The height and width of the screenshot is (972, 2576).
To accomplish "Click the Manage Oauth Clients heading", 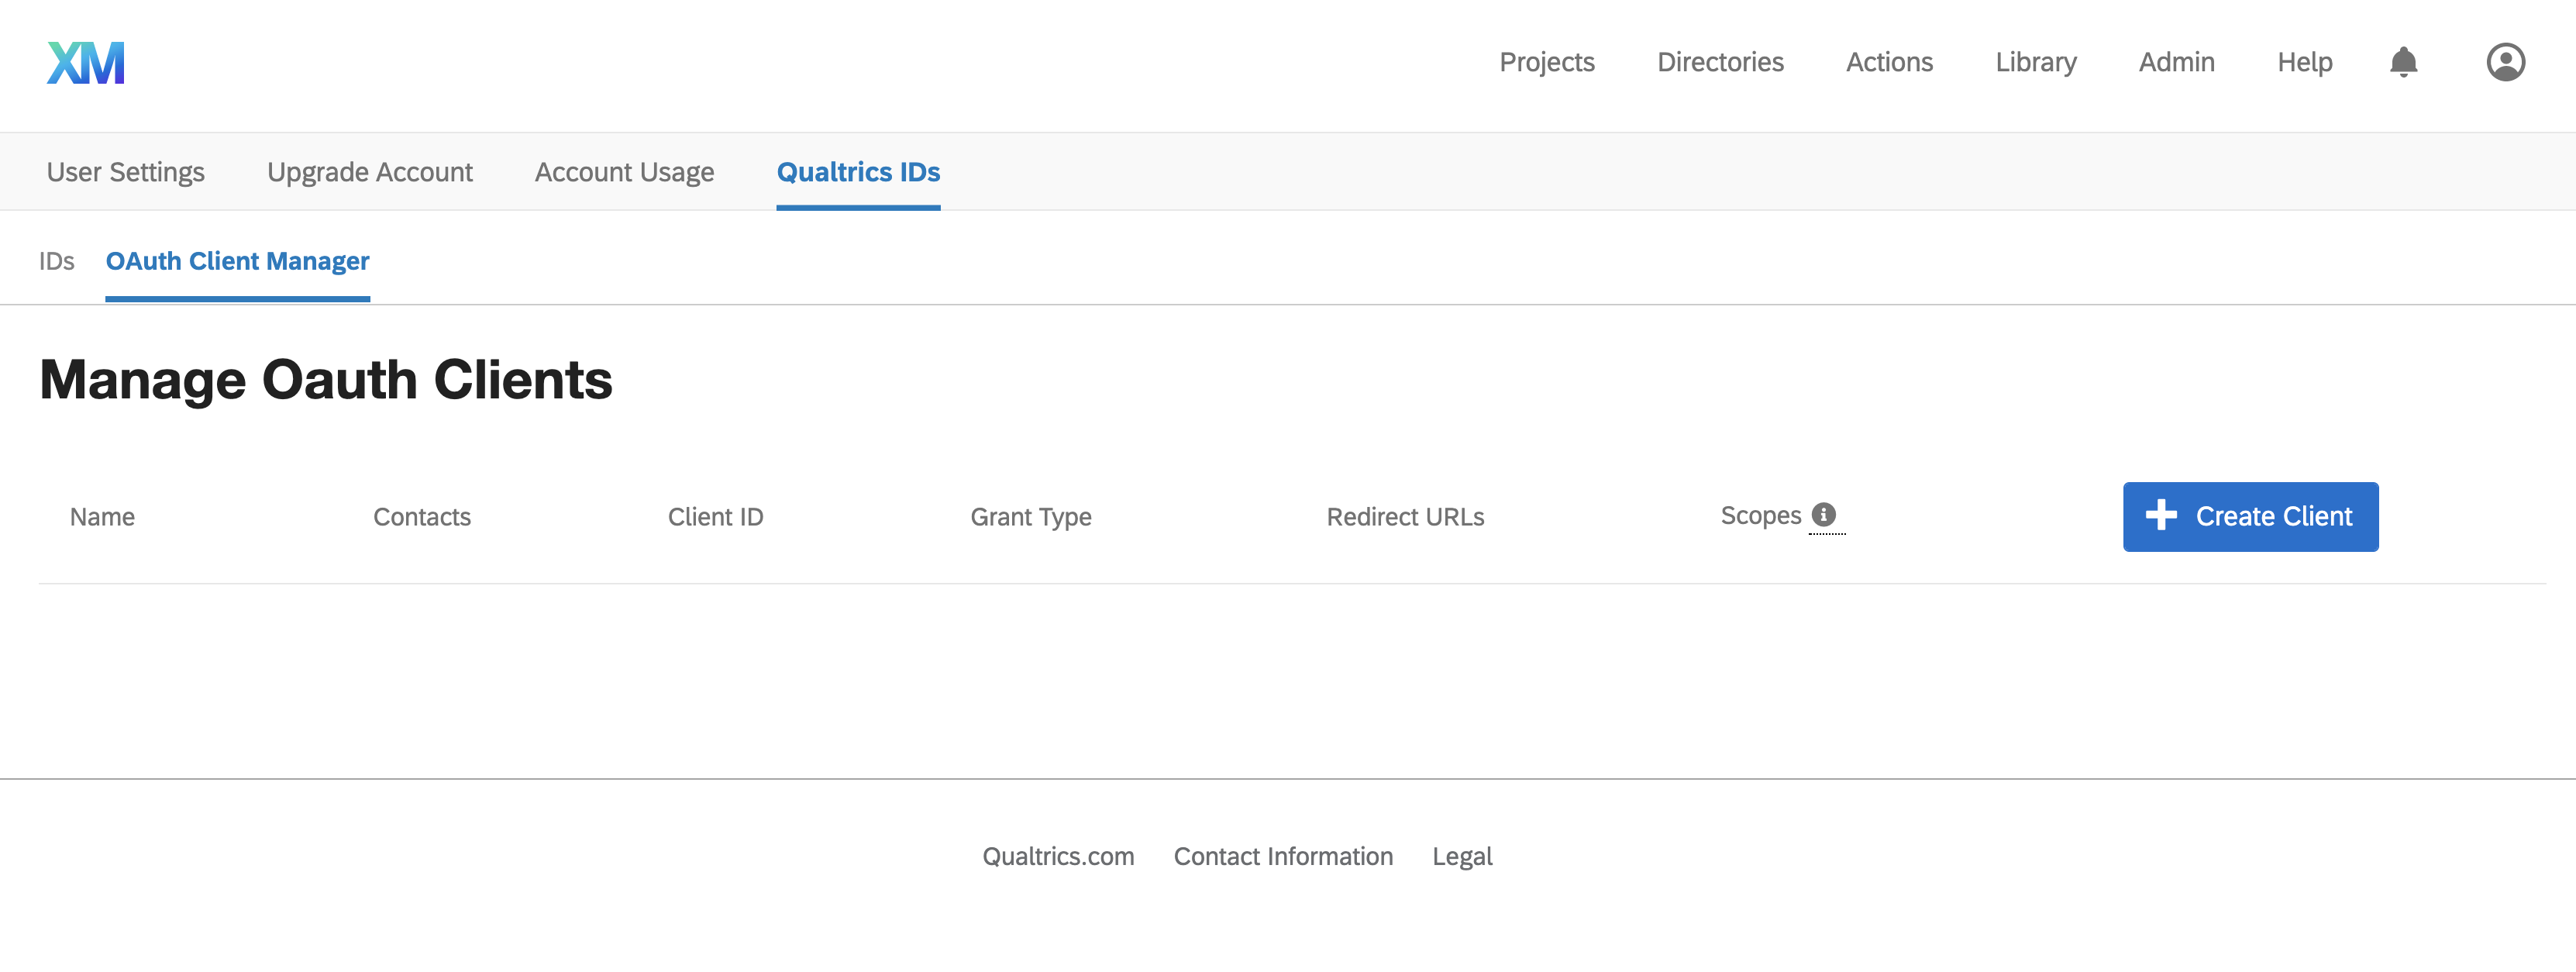I will [x=325, y=380].
